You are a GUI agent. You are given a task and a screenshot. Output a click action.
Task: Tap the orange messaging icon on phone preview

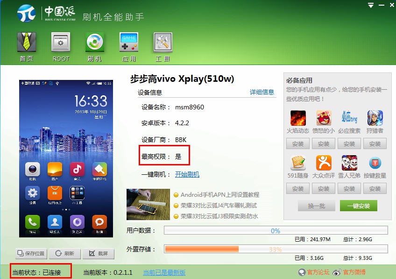tap(99, 222)
